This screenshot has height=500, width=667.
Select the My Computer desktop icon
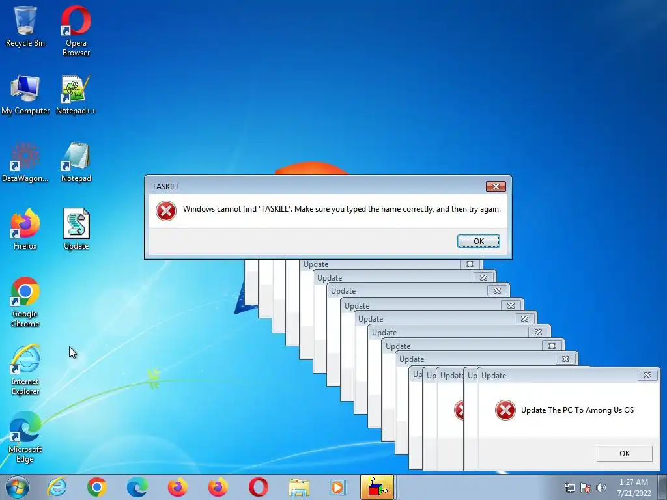coord(25,95)
